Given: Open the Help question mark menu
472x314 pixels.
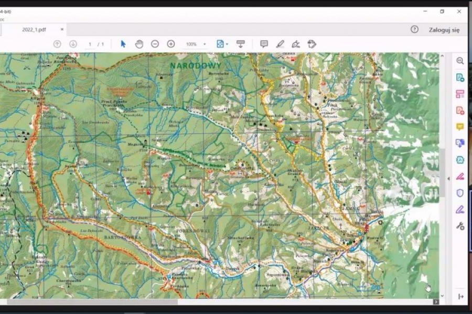Looking at the screenshot, I should (414, 30).
